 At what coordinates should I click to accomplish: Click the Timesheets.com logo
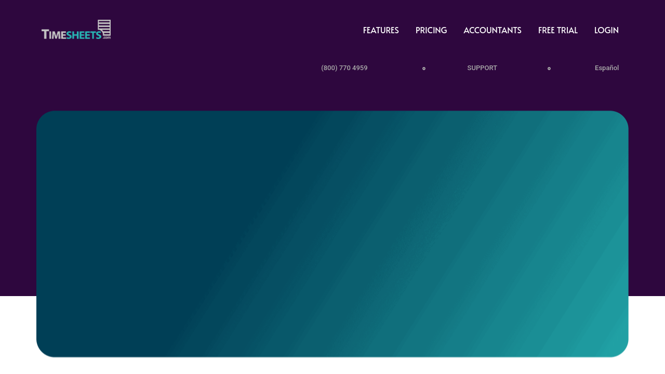tap(76, 30)
